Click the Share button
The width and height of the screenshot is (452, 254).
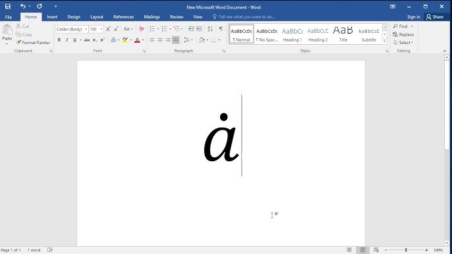435,17
